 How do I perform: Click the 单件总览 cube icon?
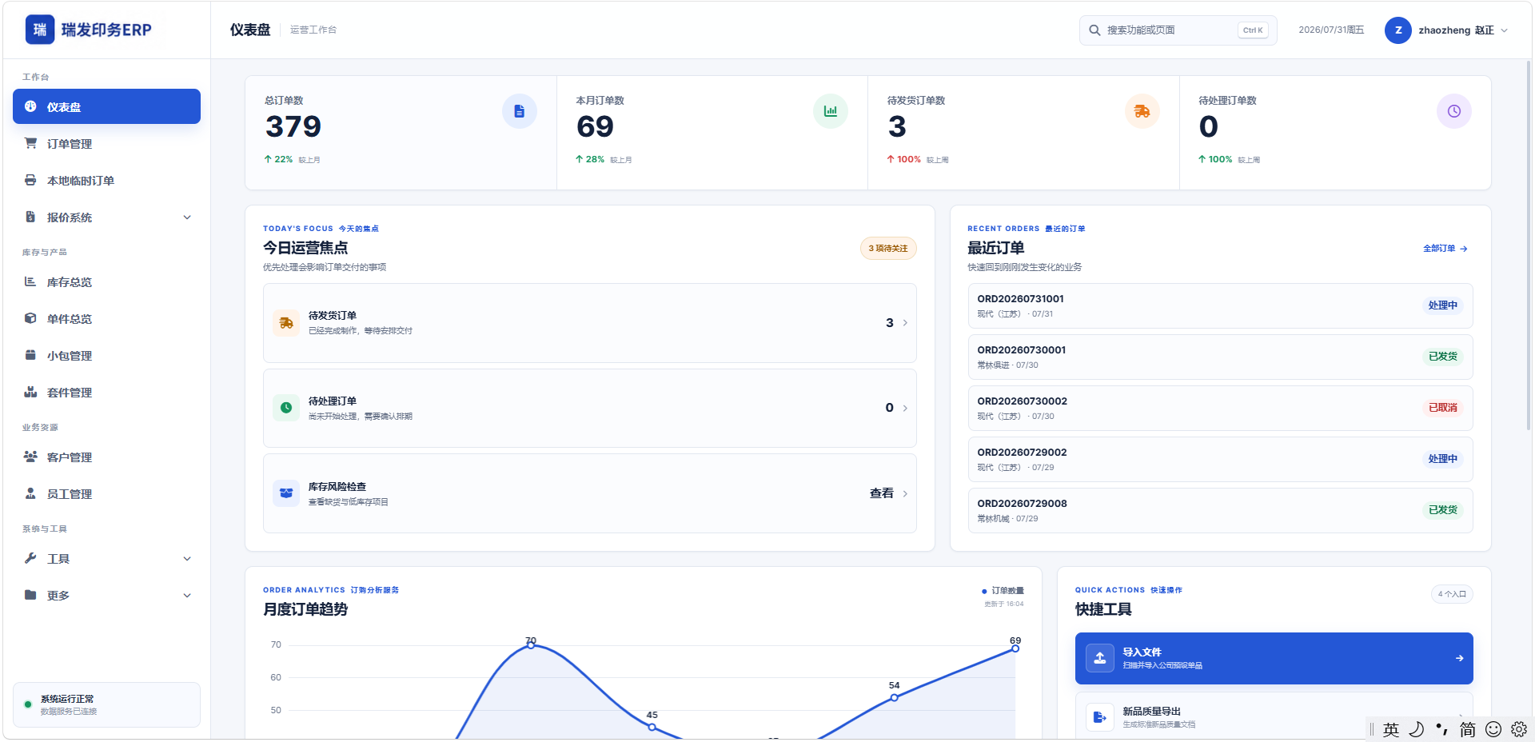pos(30,318)
